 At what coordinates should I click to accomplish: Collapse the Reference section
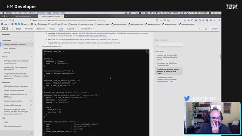click(31, 82)
